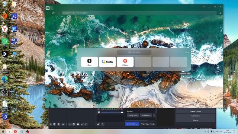Open OBS Studio desktop shortcut
The height and width of the screenshot is (134, 238).
point(5,92)
